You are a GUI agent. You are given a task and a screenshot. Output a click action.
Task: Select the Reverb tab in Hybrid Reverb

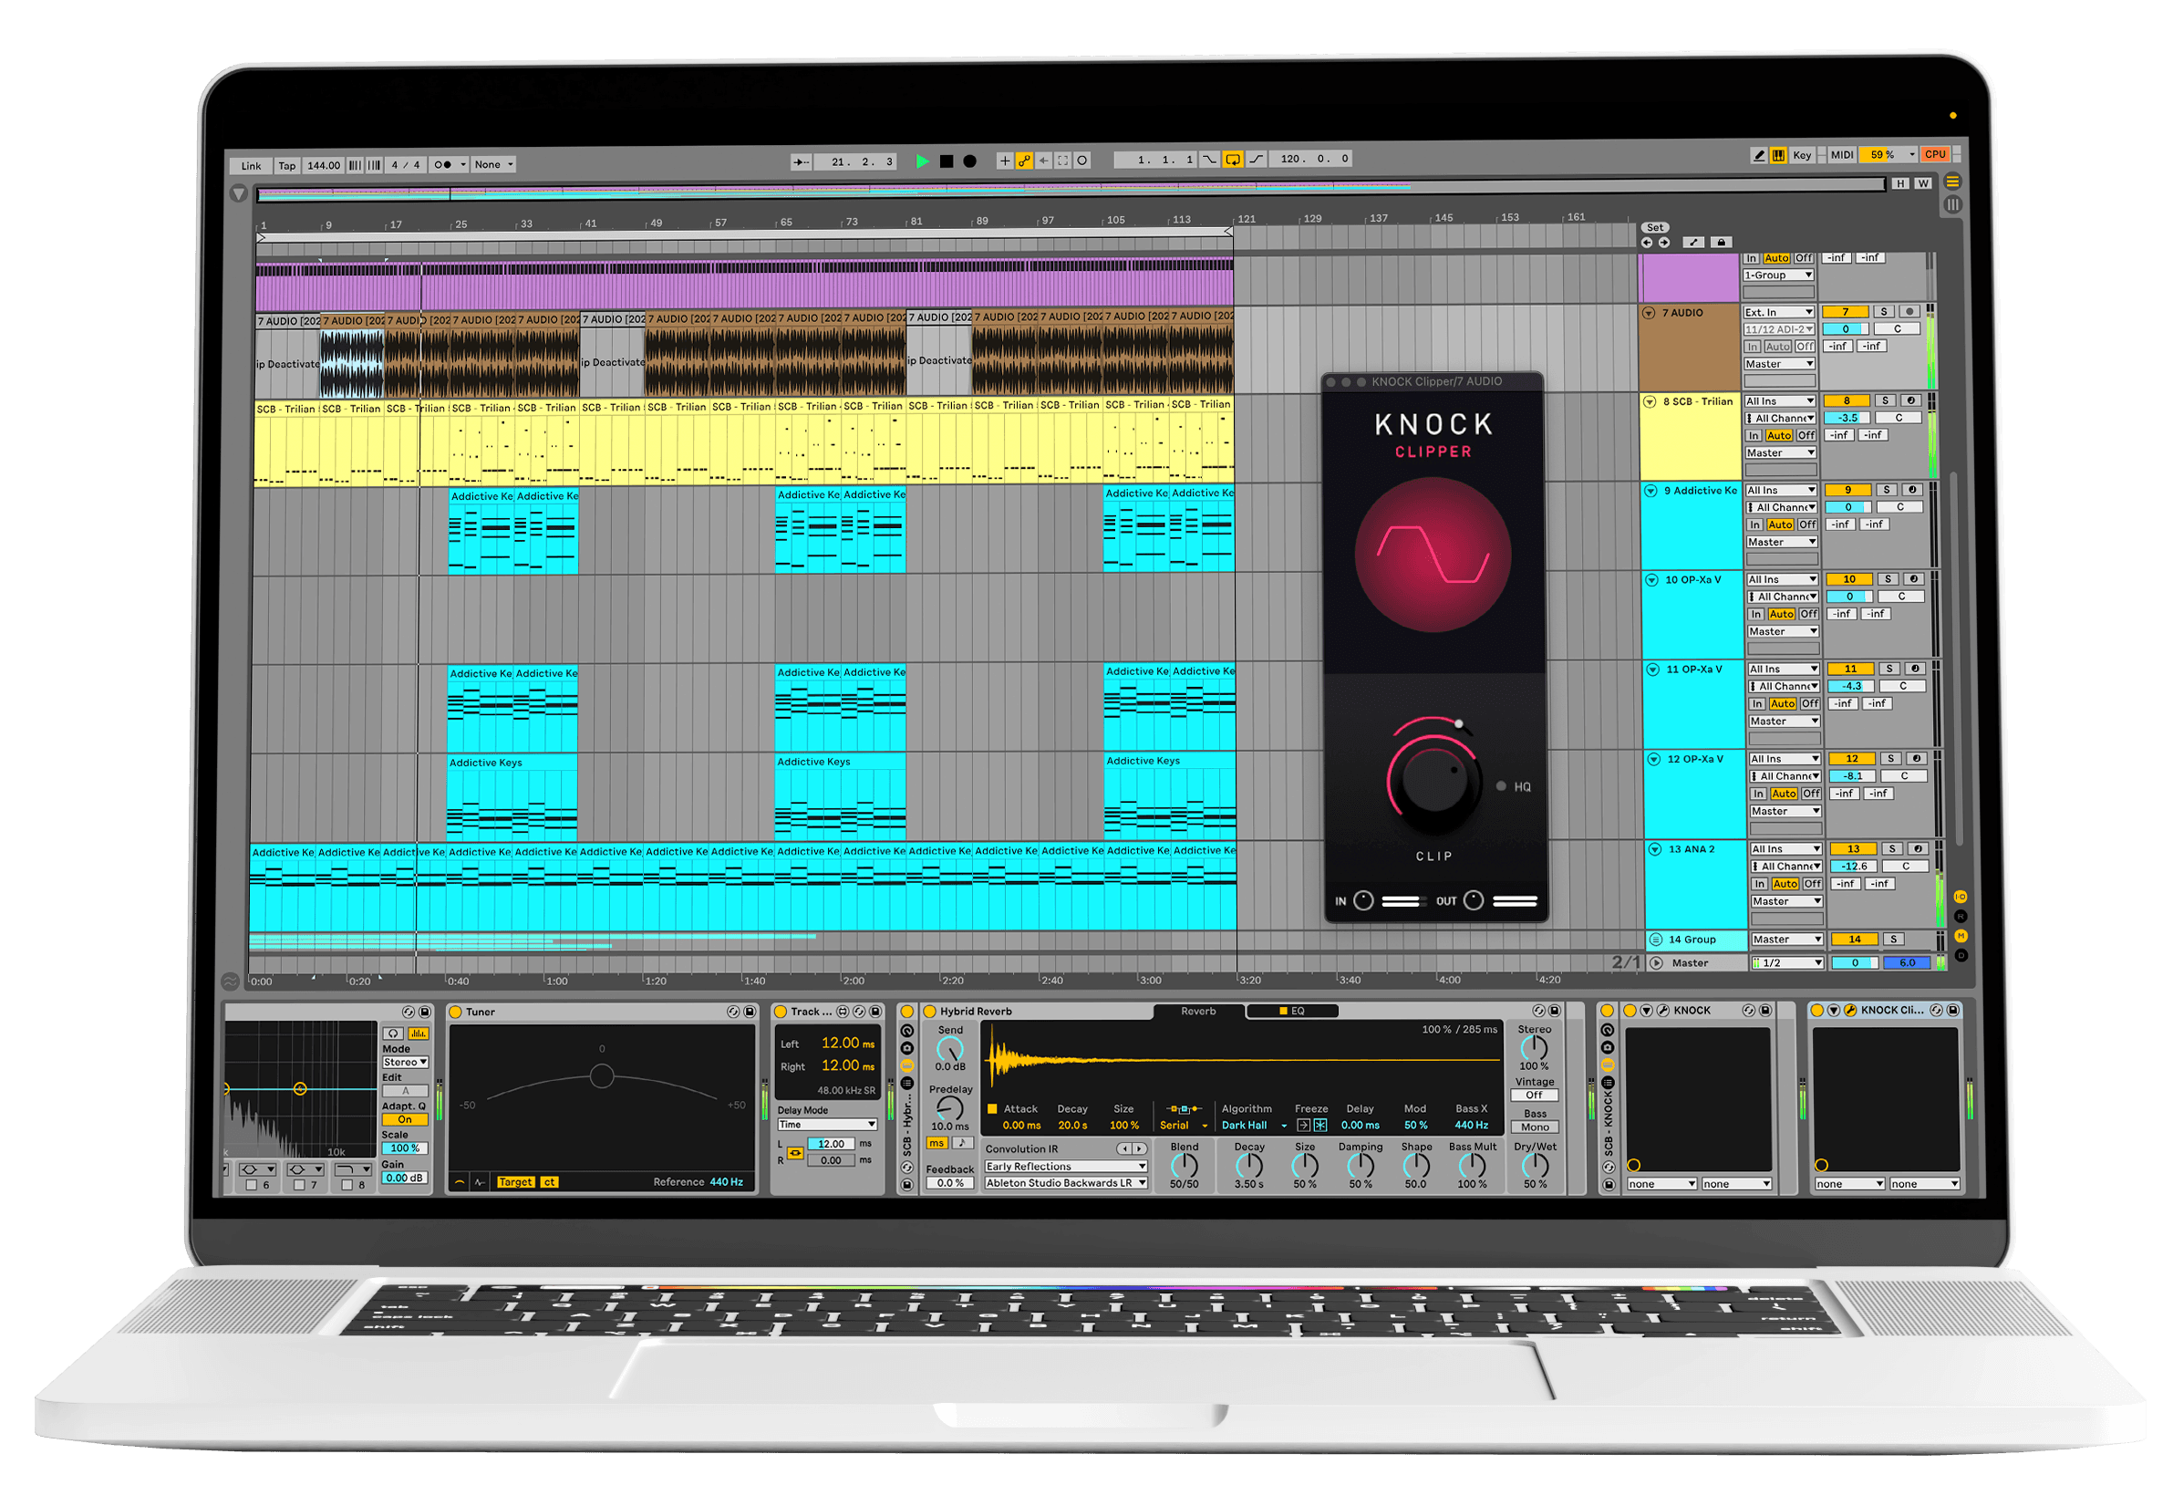coord(1198,1012)
